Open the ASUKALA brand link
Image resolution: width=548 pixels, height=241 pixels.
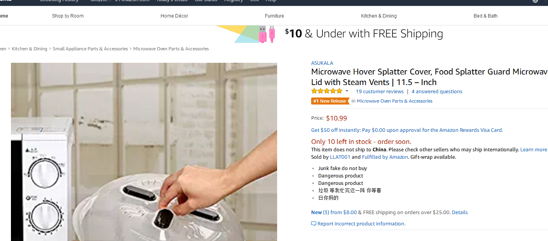coord(322,63)
